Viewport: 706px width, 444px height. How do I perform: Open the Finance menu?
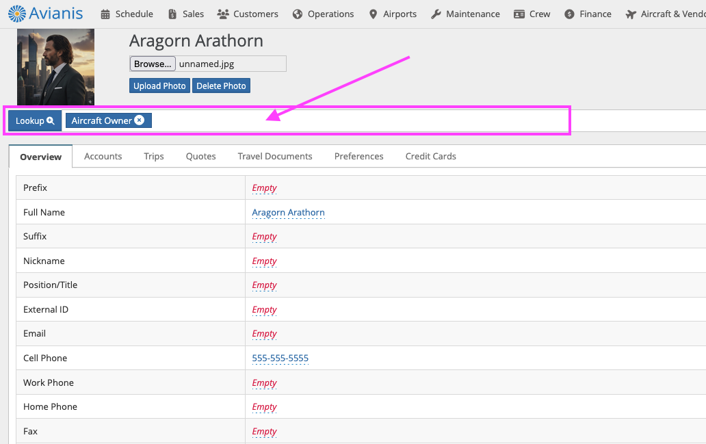(588, 14)
